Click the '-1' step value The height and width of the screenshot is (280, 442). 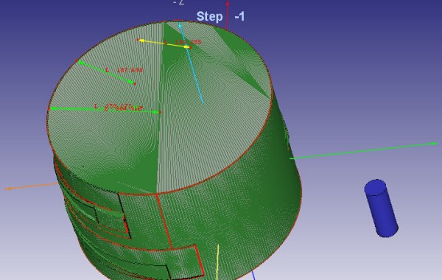tap(239, 17)
